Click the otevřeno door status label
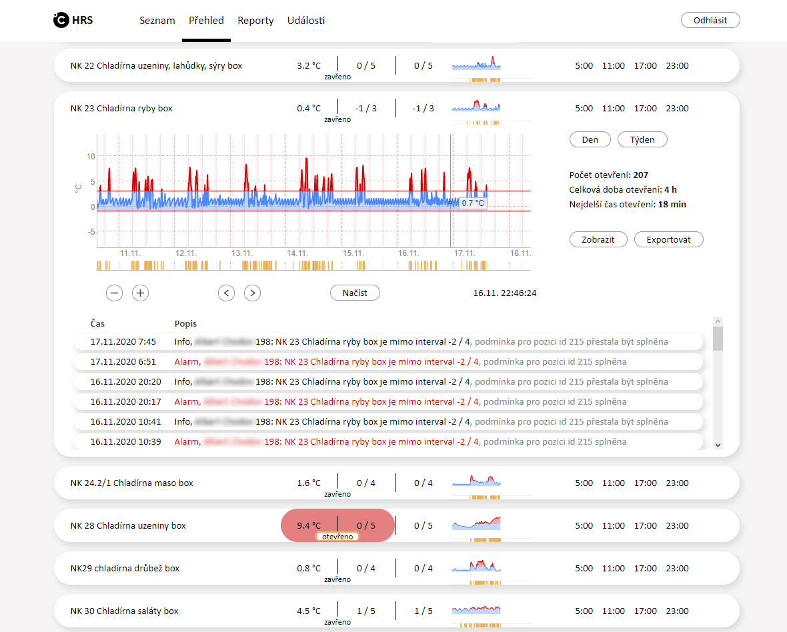The image size is (787, 632). coord(337,537)
